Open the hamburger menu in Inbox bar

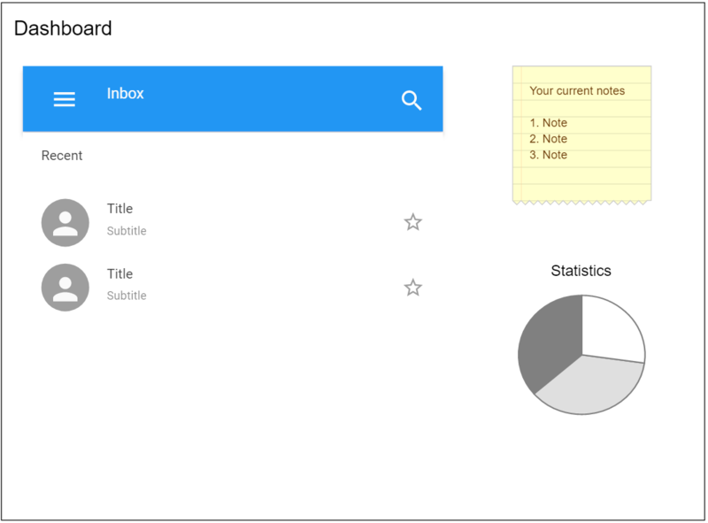coord(64,99)
